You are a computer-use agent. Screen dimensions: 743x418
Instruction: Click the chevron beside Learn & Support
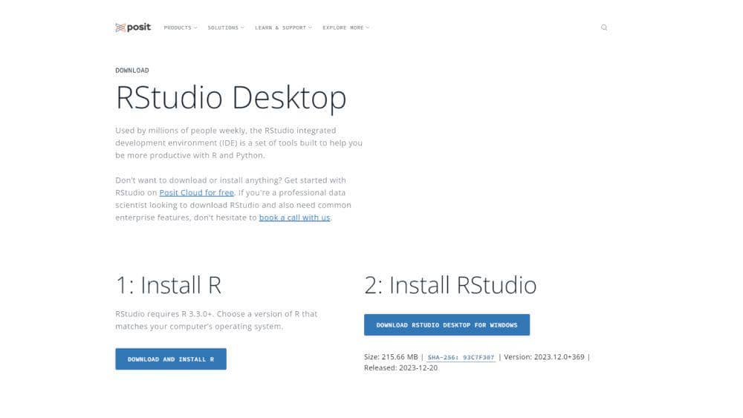310,27
